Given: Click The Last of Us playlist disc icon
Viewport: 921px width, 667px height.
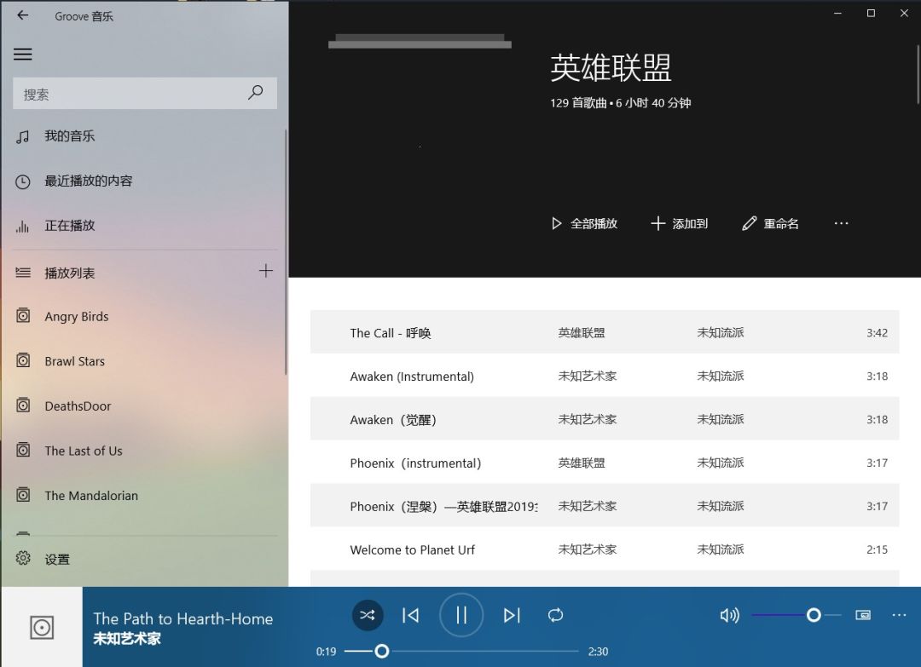Looking at the screenshot, I should [23, 450].
